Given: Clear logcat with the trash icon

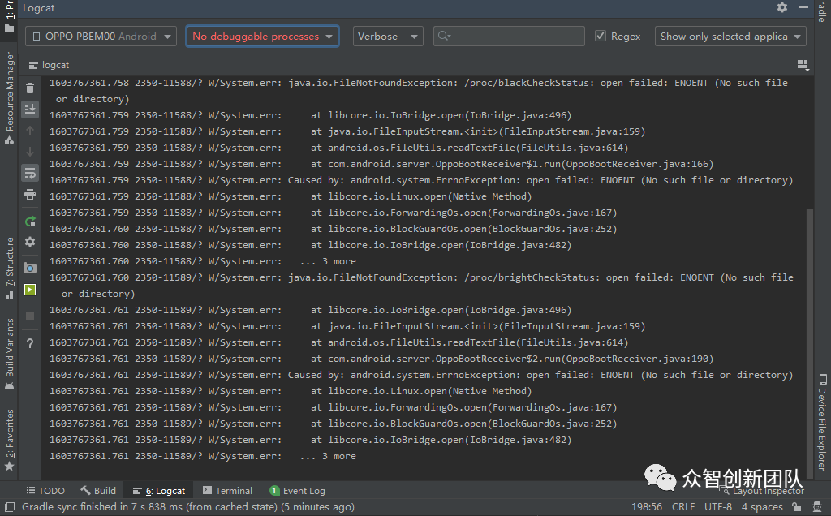Looking at the screenshot, I should [x=30, y=88].
